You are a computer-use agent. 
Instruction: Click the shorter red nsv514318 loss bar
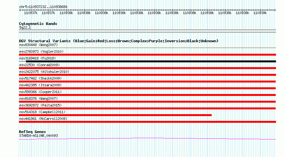point(115,115)
